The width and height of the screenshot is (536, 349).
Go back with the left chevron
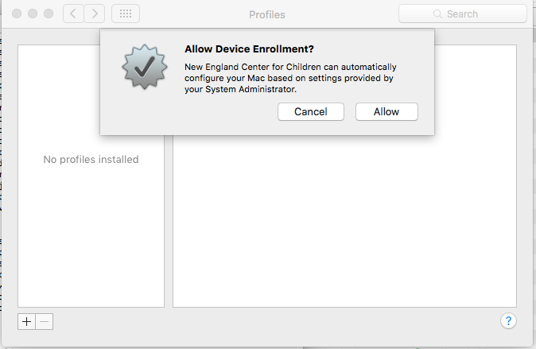click(x=73, y=14)
